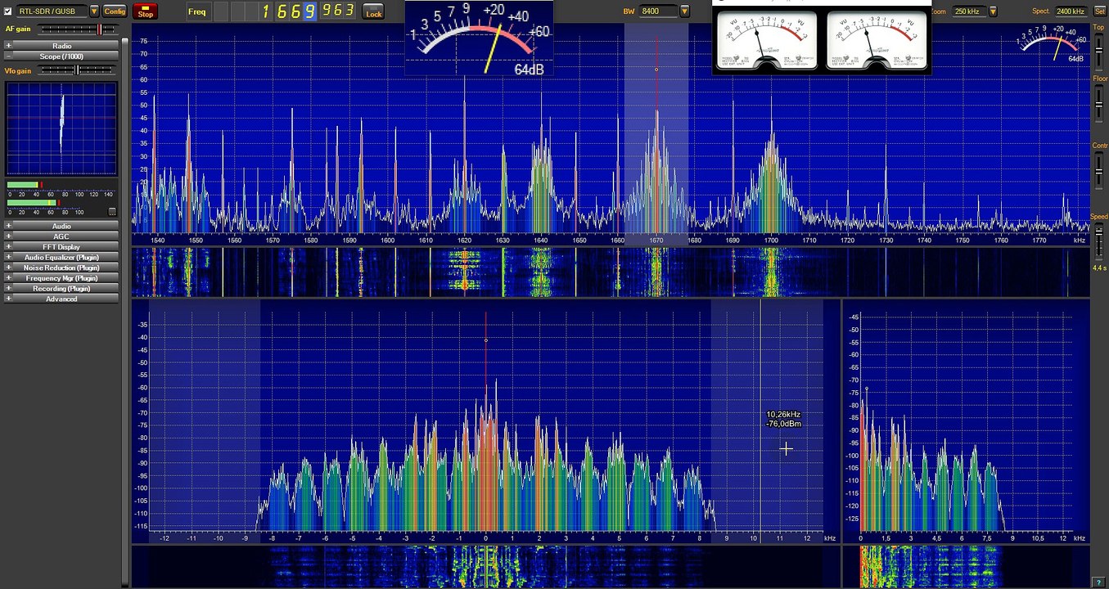Stop the receiver with the Stop button
The image size is (1109, 589).
[145, 11]
